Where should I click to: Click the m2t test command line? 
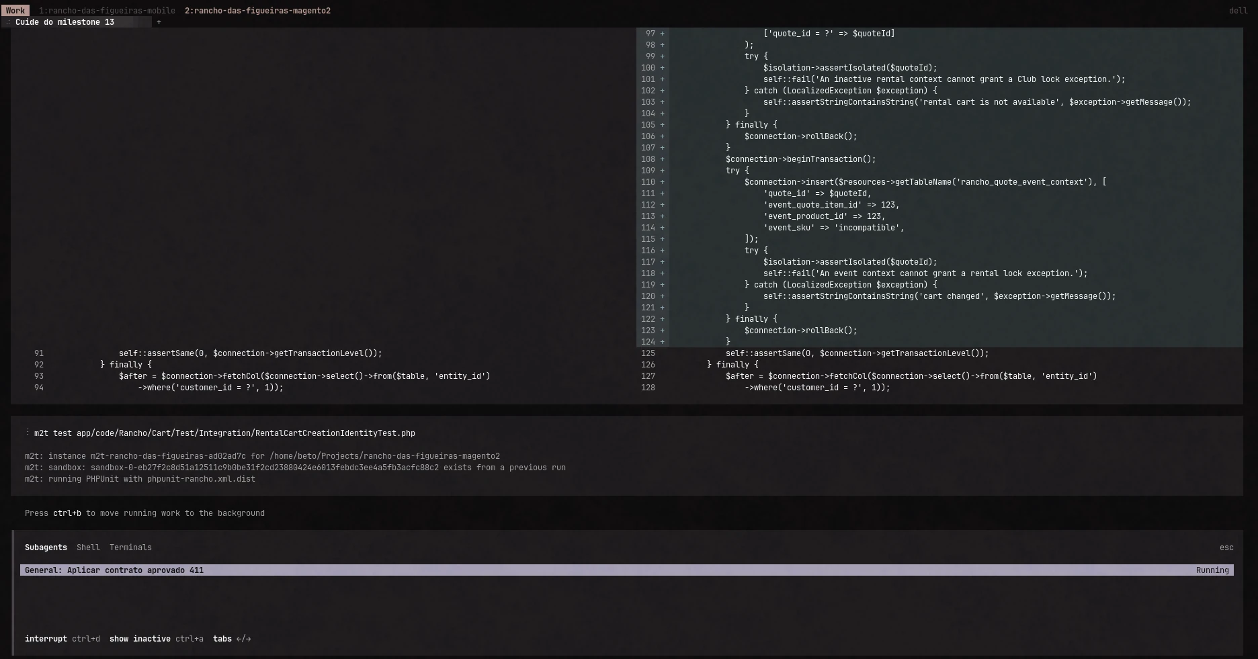tap(224, 433)
